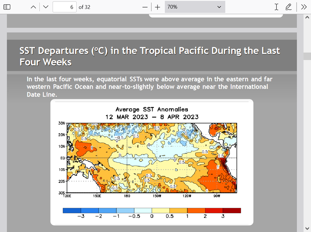Click the pale yellow legend swatch

tap(161, 211)
